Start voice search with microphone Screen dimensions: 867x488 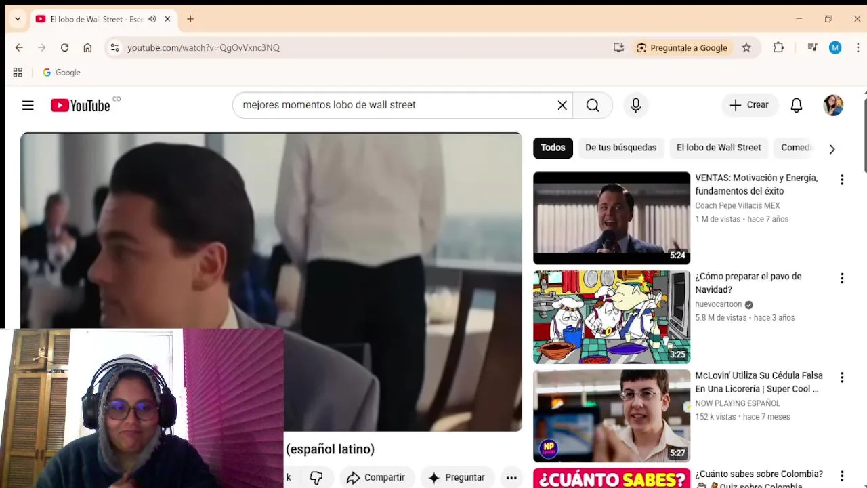[635, 105]
